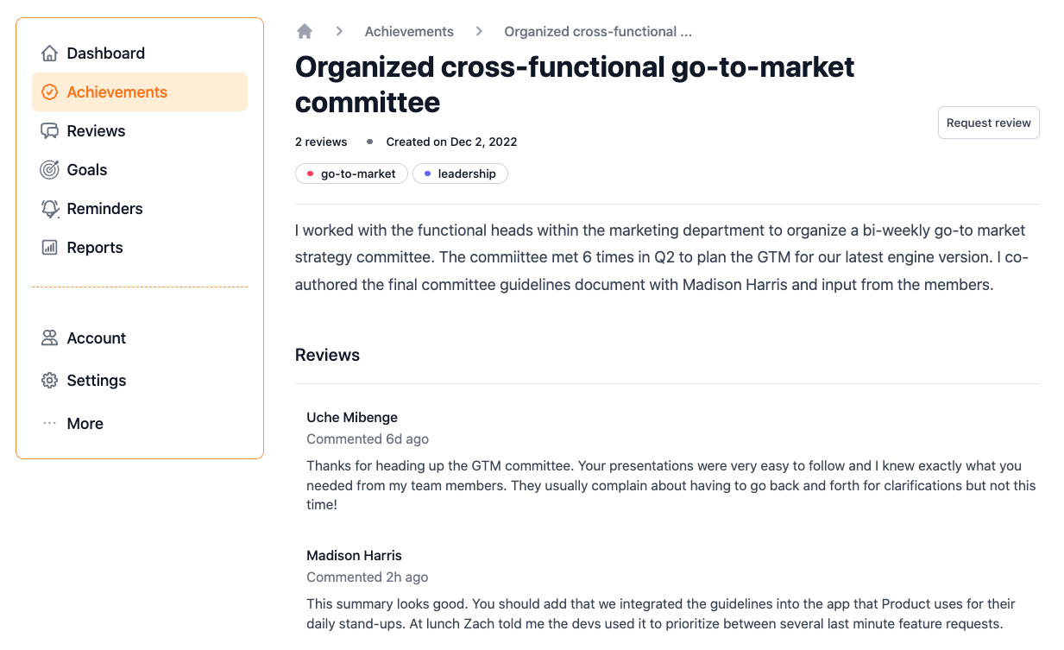Viewport: 1064px width, 650px height.
Task: Click the Dashboard house icon
Action: [50, 54]
